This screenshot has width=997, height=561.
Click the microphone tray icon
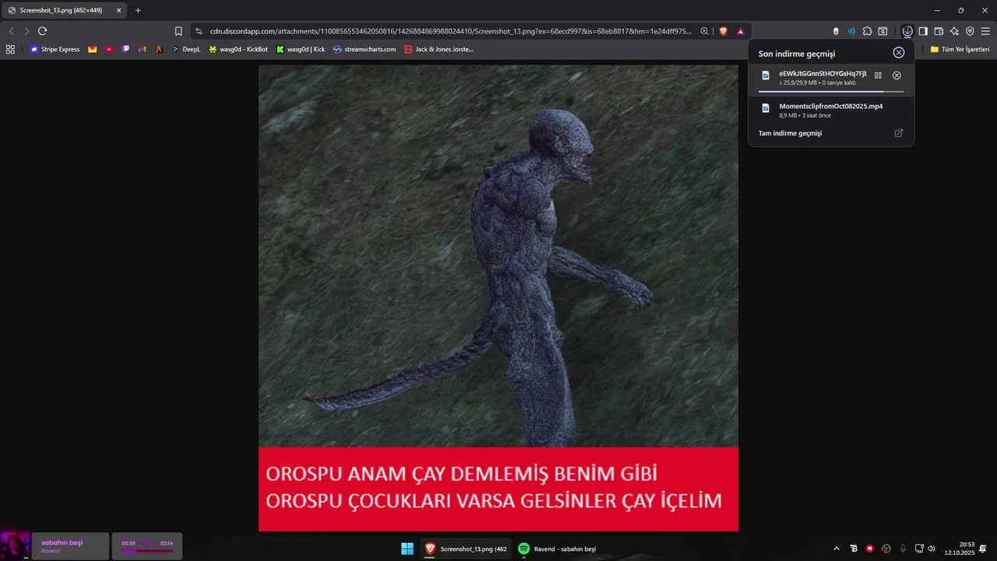pos(903,549)
